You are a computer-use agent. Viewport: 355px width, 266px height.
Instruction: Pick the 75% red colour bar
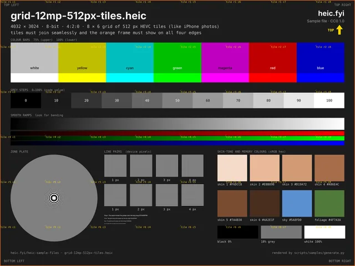click(x=273, y=58)
